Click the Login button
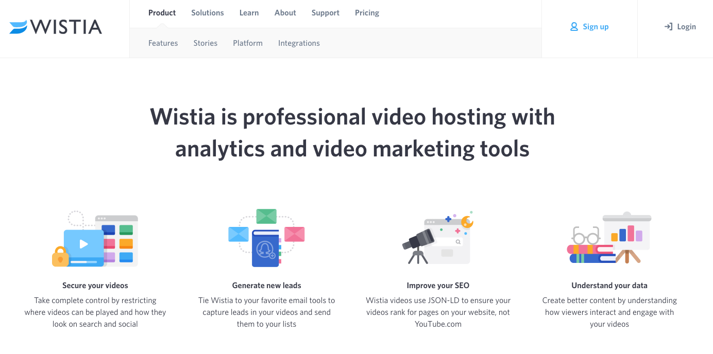The width and height of the screenshot is (713, 354). [687, 26]
